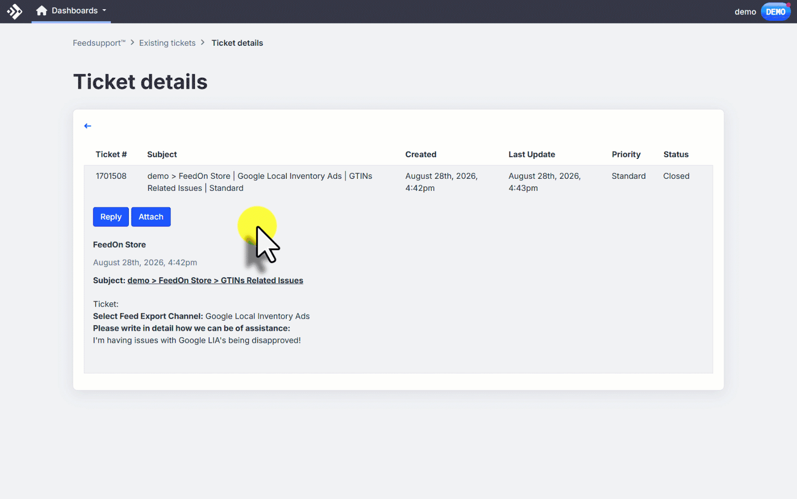Click the Reply button
797x499 pixels.
[111, 217]
